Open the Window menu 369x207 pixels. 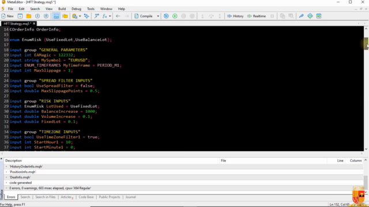[x=106, y=9]
